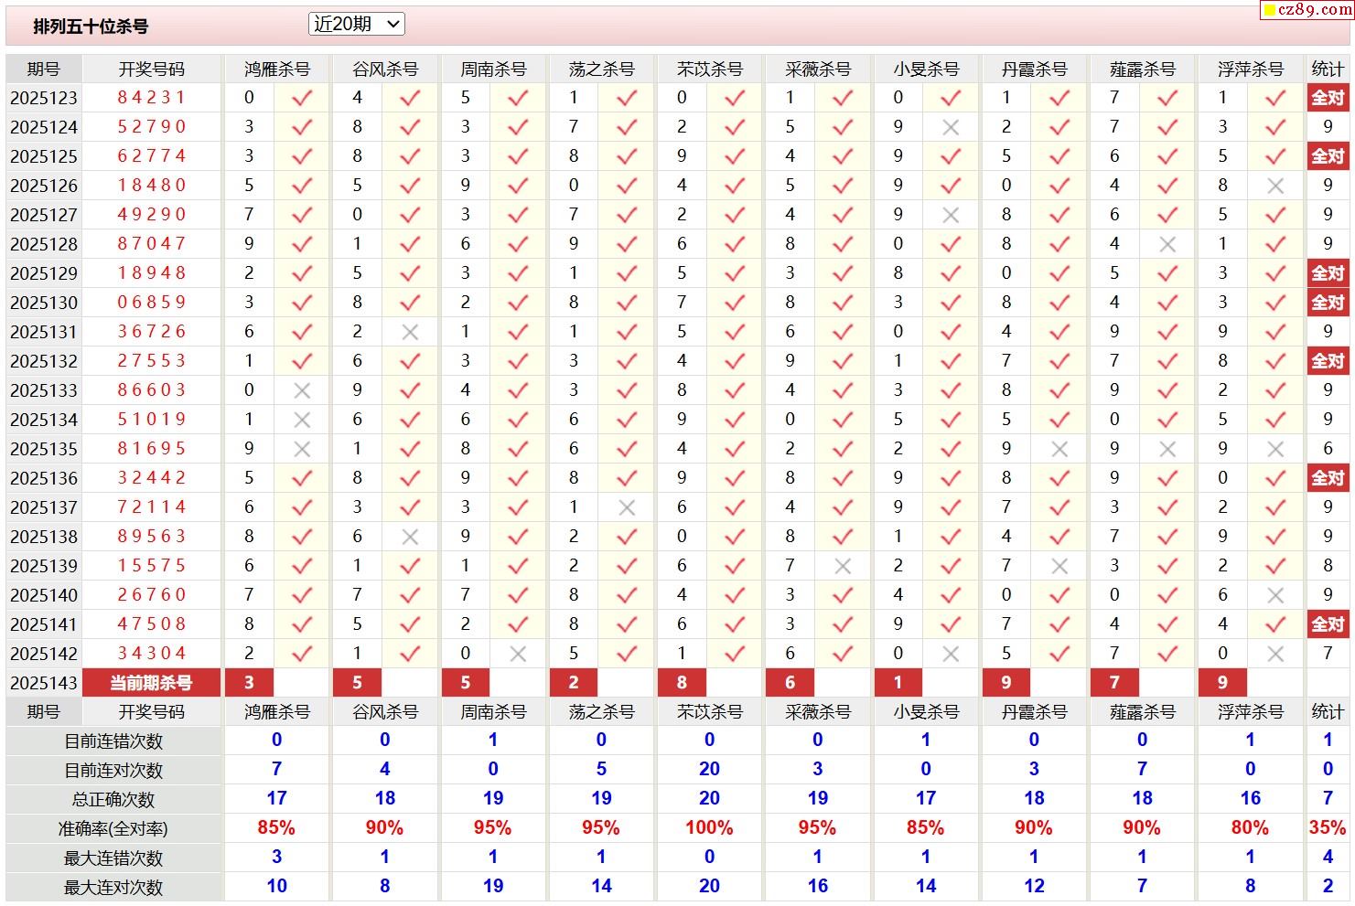
Task: Click the 排列五十位杀号 page title
Action: click(x=91, y=27)
